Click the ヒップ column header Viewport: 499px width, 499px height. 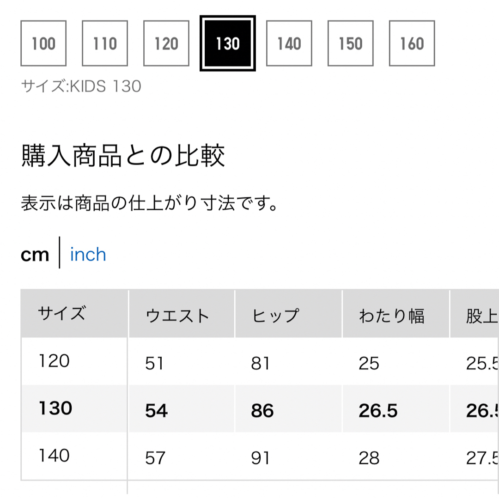point(288,313)
